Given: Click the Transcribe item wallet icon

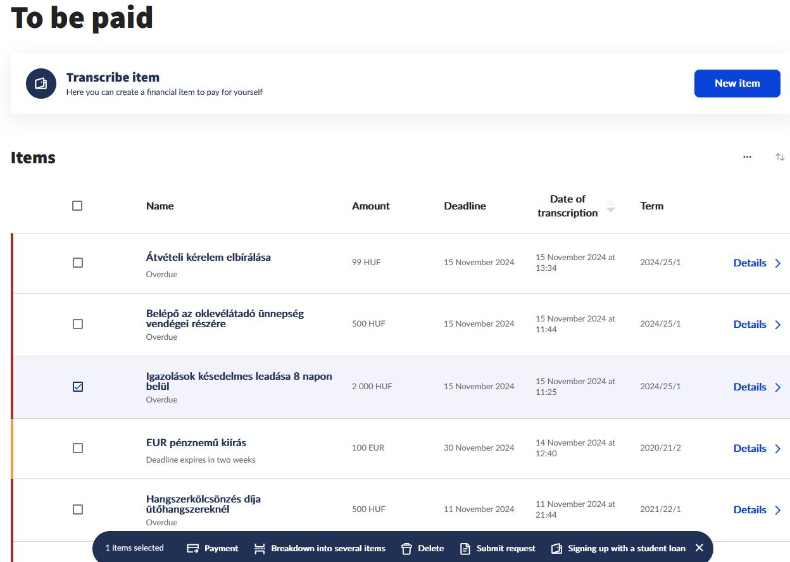Looking at the screenshot, I should (x=41, y=84).
